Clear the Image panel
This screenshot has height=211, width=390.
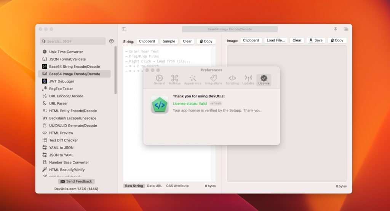tap(297, 40)
